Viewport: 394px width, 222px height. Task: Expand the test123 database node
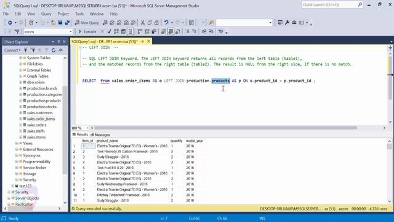coord(13,186)
